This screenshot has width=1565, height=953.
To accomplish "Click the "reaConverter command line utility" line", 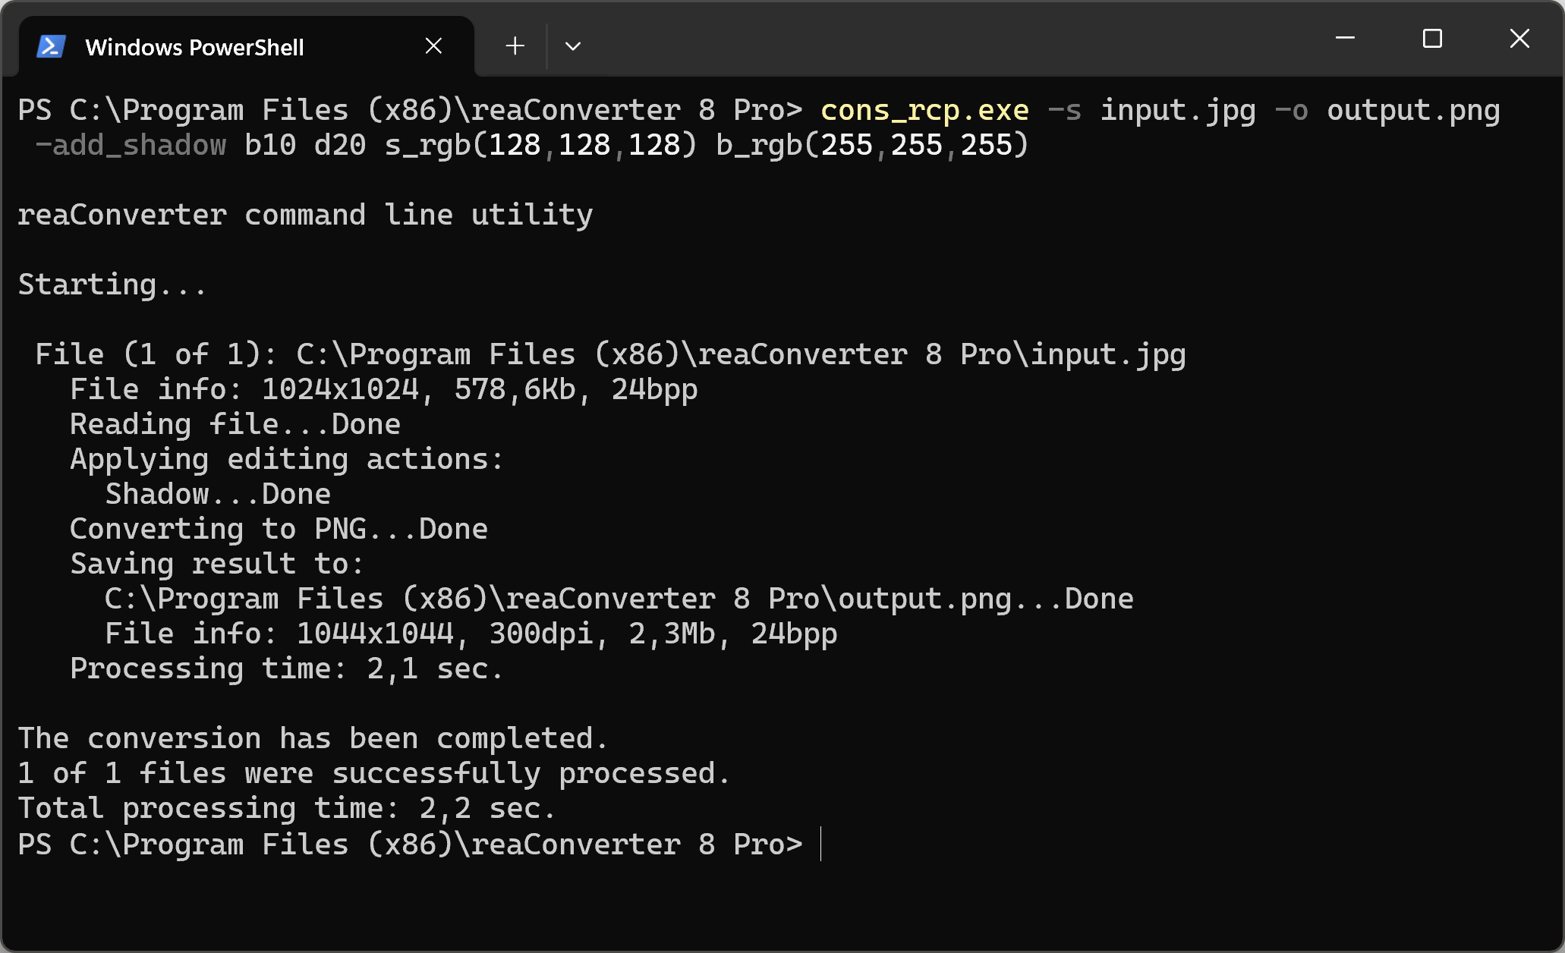I will [x=305, y=215].
